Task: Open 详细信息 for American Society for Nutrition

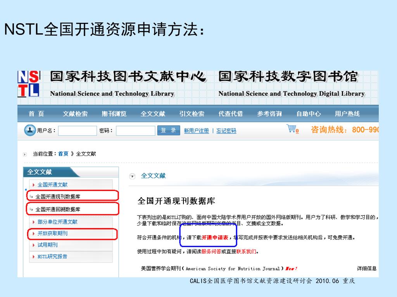Action: [367, 269]
